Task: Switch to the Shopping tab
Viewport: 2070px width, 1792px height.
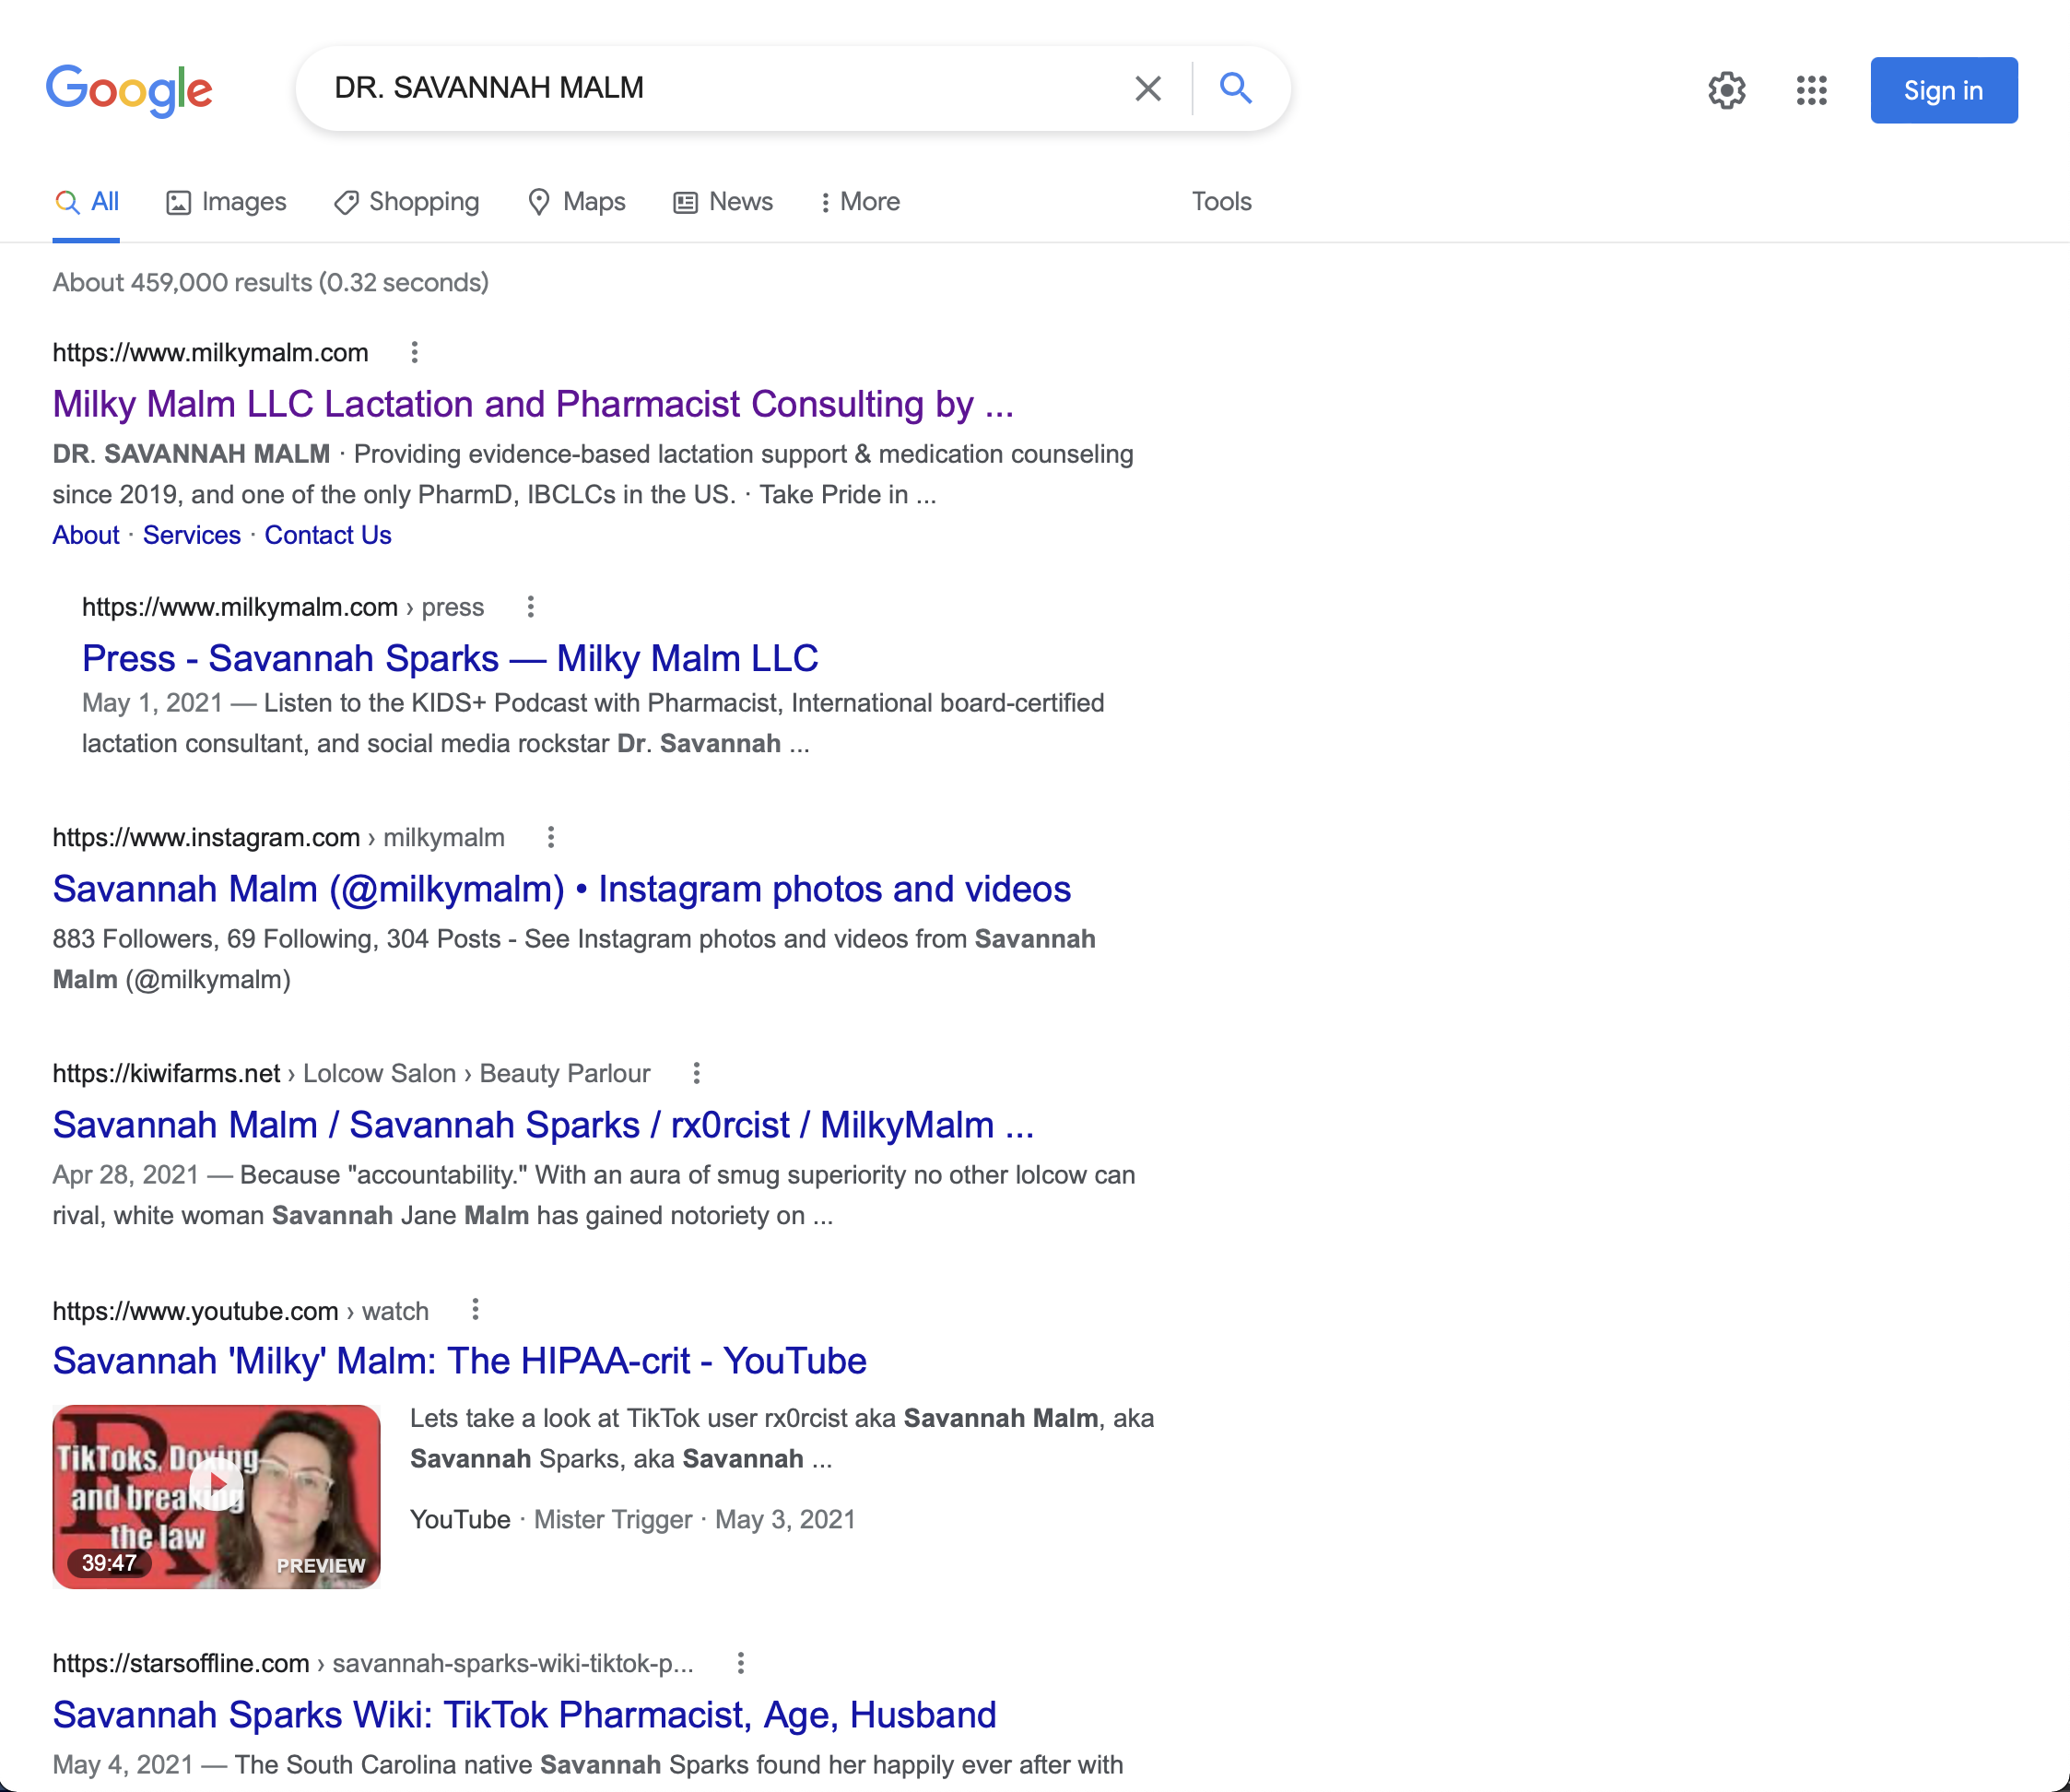Action: click(406, 202)
